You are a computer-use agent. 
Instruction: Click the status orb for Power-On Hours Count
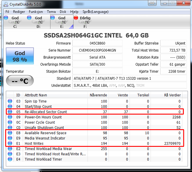(10, 117)
